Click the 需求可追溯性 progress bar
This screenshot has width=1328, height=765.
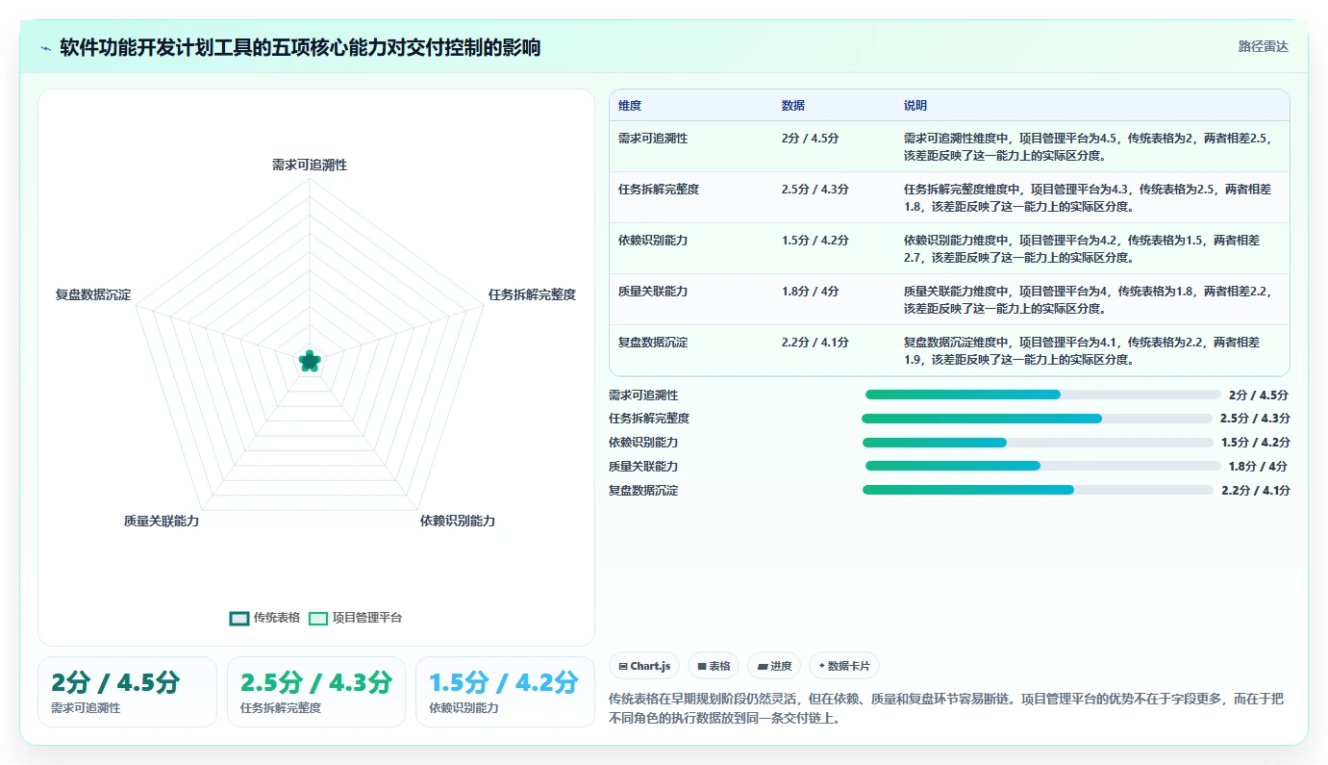(x=1042, y=395)
